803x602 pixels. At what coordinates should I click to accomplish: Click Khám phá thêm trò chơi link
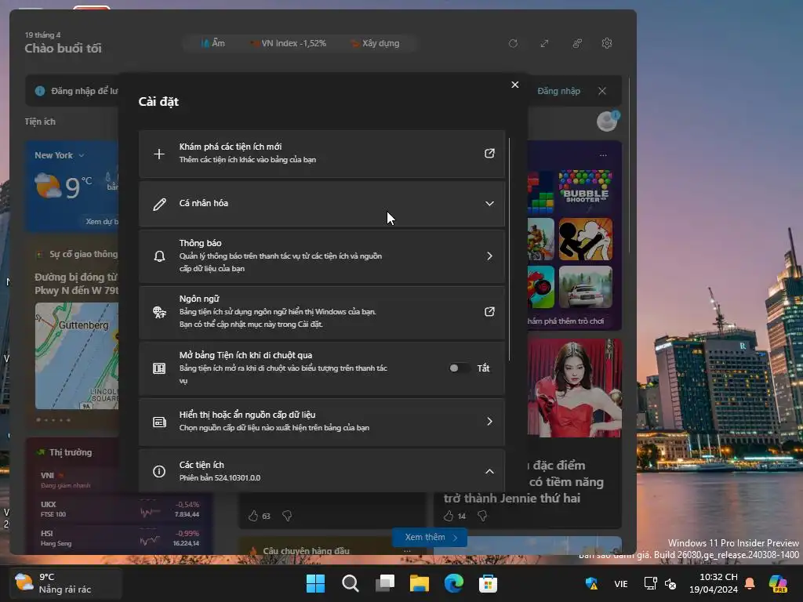pos(565,321)
